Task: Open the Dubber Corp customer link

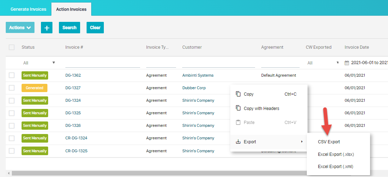Action: [x=194, y=88]
